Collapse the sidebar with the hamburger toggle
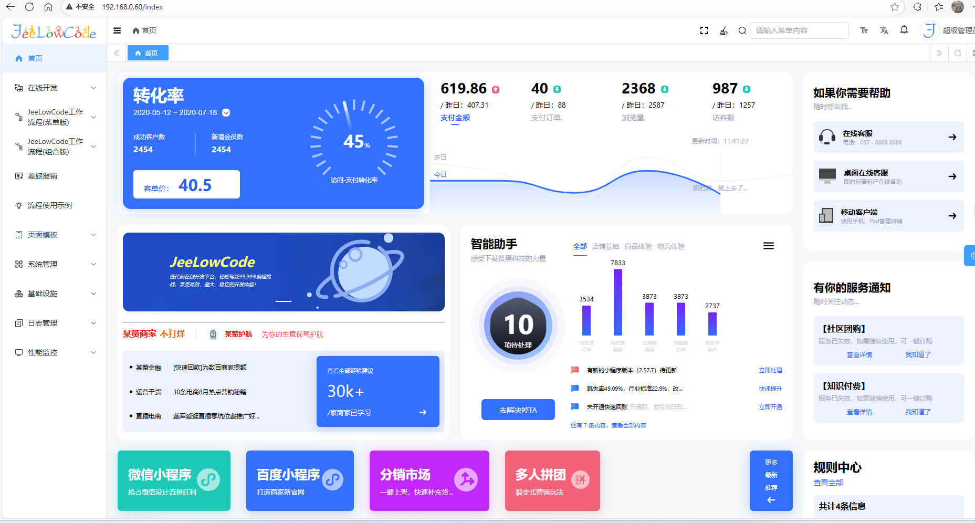Image resolution: width=975 pixels, height=523 pixels. click(x=117, y=30)
